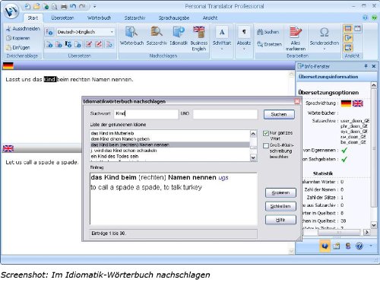Expand the Absatz dropdown
The image size is (380, 286).
[244, 49]
